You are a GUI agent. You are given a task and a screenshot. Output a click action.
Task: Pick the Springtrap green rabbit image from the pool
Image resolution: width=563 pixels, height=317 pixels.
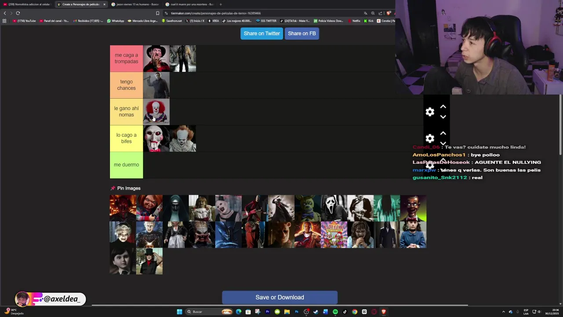coord(307,208)
